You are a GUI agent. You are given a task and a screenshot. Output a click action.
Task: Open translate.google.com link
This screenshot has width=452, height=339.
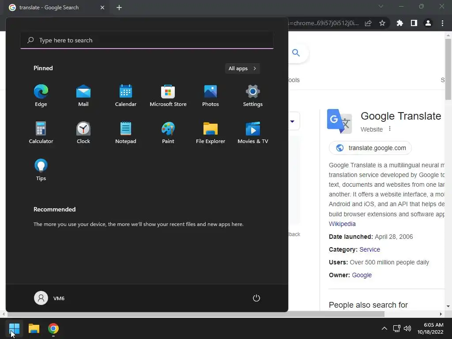click(x=370, y=148)
